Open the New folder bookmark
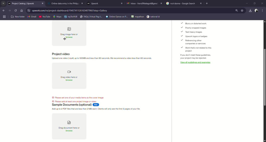This screenshot has width=266, height=142. coord(18,17)
